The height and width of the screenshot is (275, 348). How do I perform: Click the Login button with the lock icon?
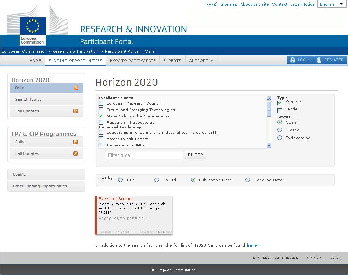tap(300, 60)
